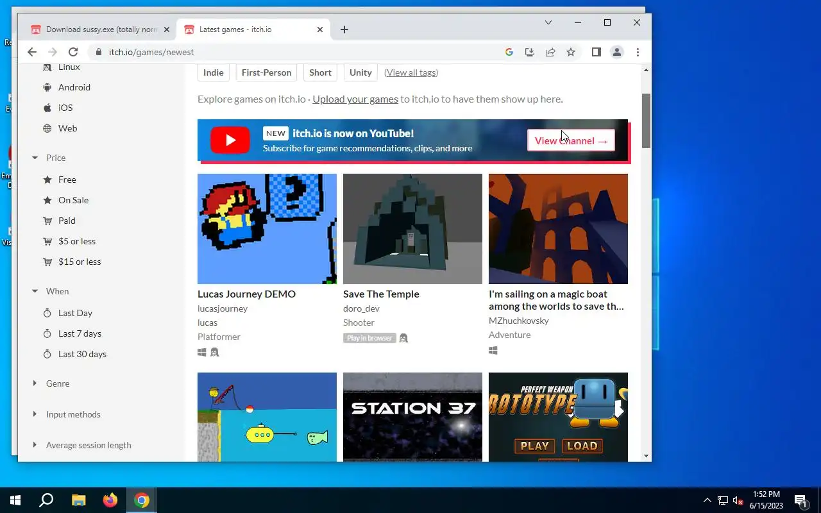Click the install app icon in address bar

(x=530, y=52)
